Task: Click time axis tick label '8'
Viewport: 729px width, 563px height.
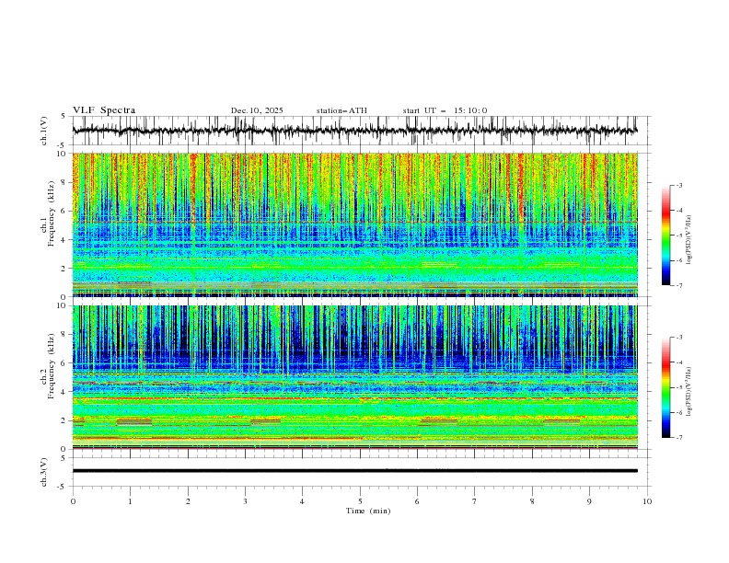Action: coord(532,501)
